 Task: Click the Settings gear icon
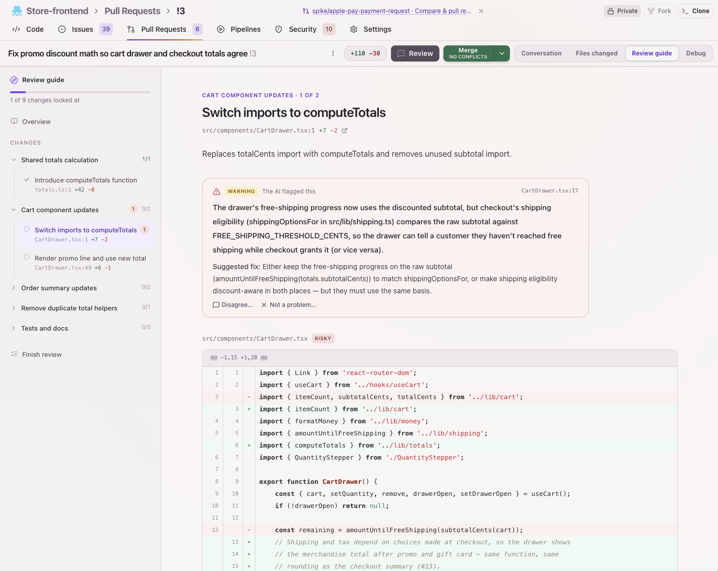[x=354, y=29]
